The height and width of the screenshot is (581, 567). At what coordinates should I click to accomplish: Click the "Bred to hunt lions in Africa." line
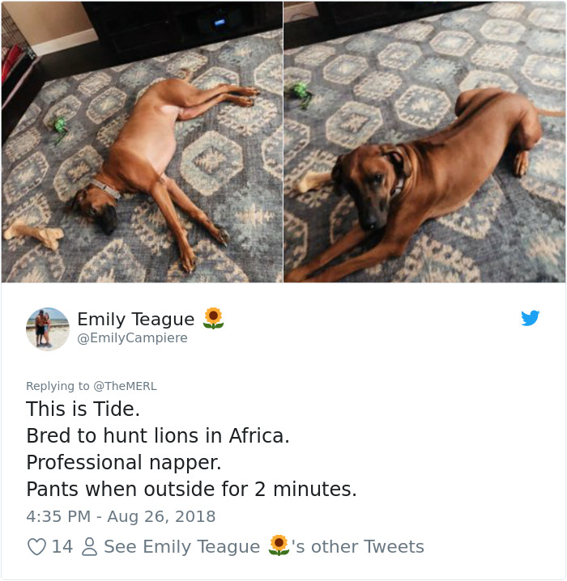pyautogui.click(x=158, y=436)
